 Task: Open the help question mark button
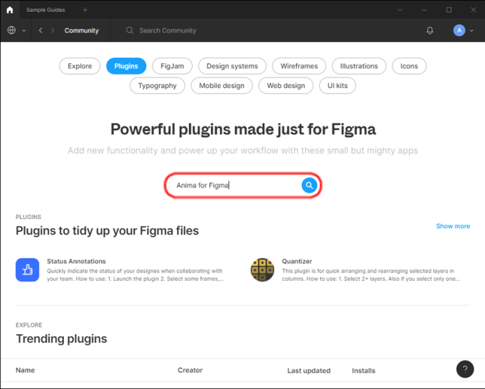coord(465,369)
